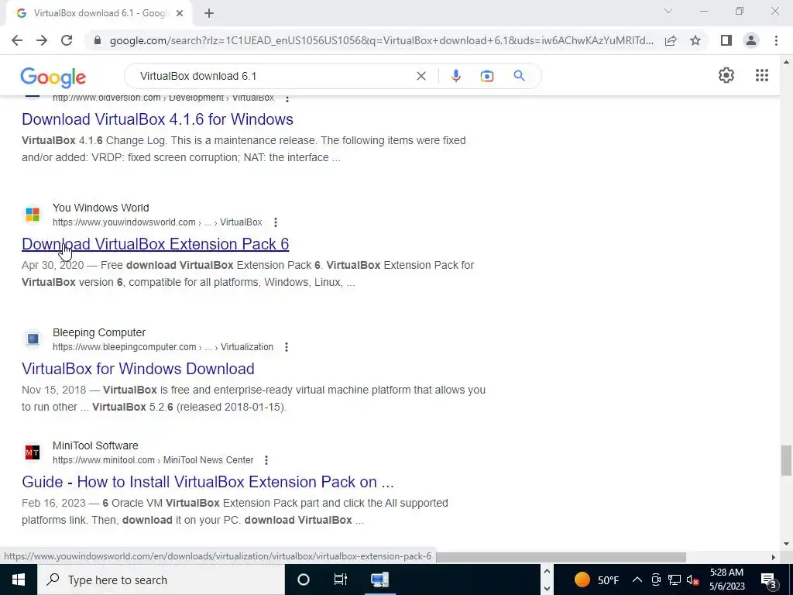
Task: View site information lock icon
Action: [x=98, y=40]
